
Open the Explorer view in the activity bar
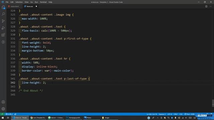(3, 7)
